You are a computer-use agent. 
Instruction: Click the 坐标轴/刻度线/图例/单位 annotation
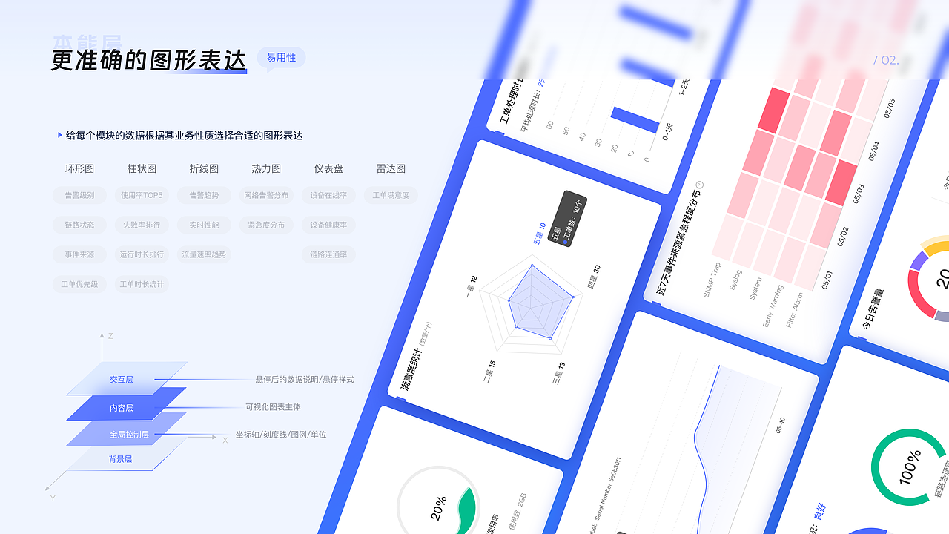(281, 435)
